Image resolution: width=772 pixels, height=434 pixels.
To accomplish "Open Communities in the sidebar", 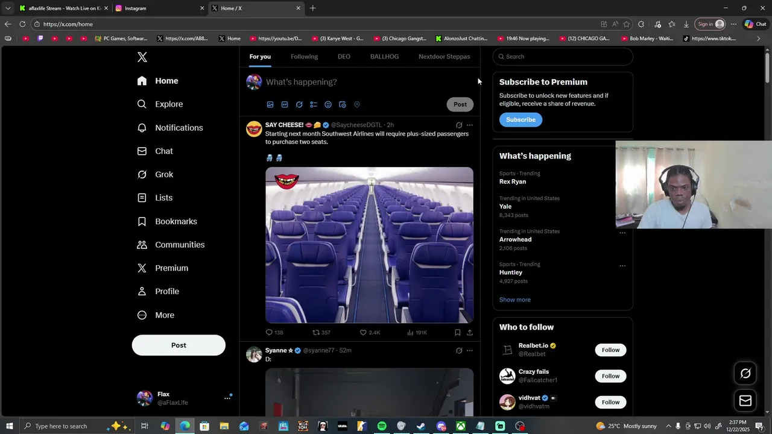I will click(171, 245).
